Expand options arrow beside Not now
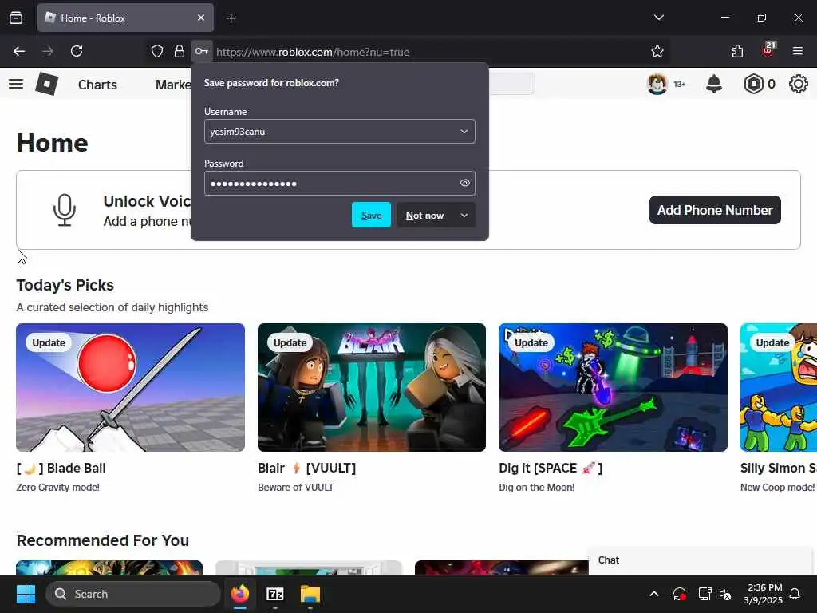This screenshot has height=613, width=817. (464, 216)
